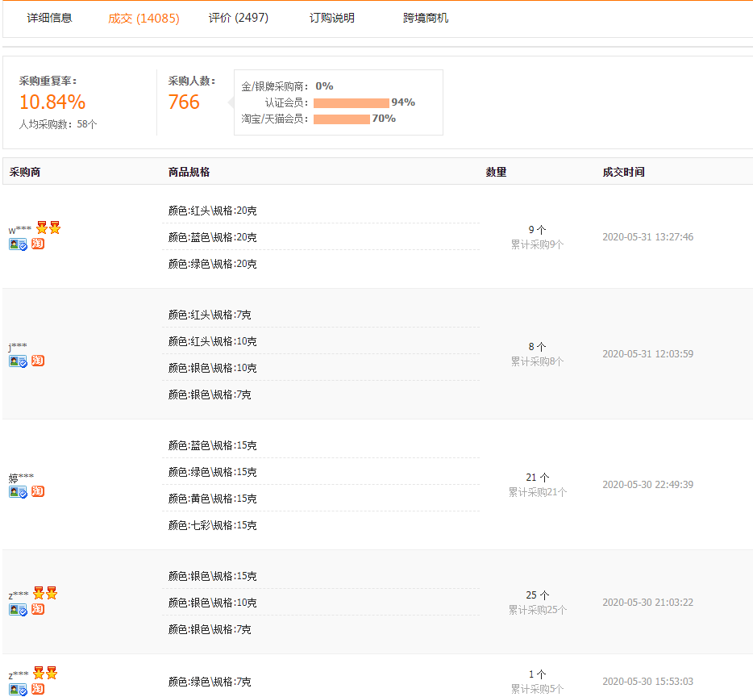Click the Taobao 淘 icon beside buyer w***
The height and width of the screenshot is (697, 753).
click(37, 244)
